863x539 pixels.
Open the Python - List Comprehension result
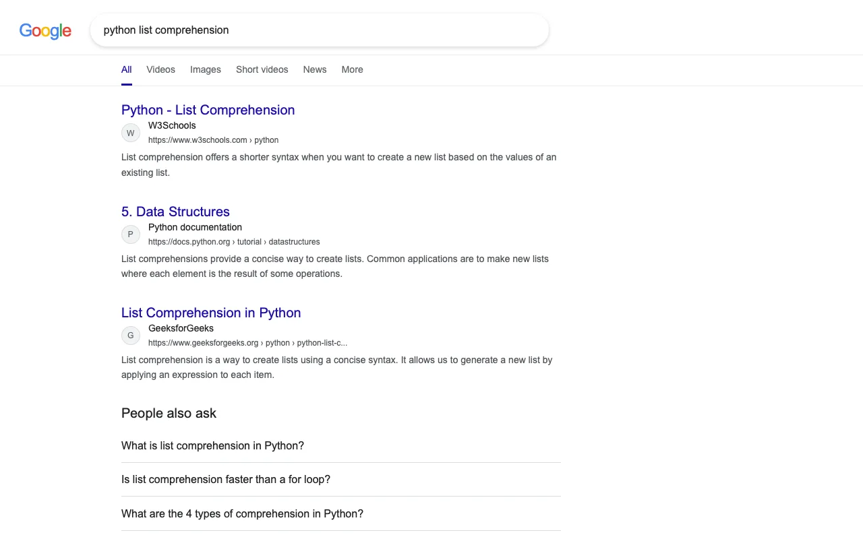[x=208, y=110]
